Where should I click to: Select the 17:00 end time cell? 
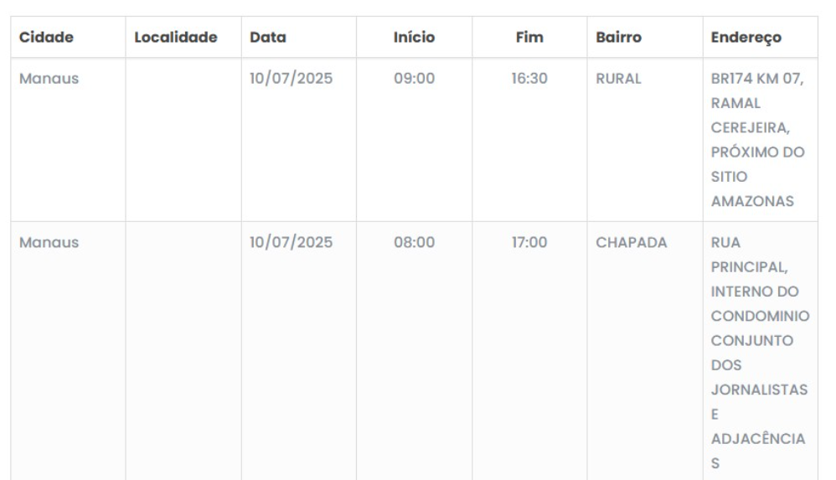[529, 243]
